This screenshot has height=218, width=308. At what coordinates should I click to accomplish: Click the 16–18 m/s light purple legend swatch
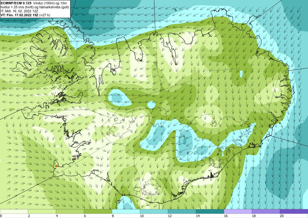click(238, 212)
